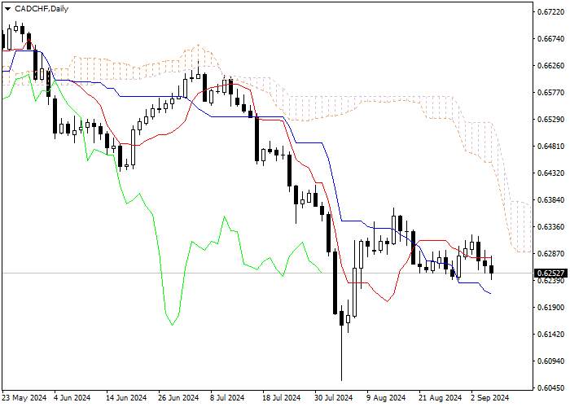Click the 14 Jun 2024 date label
The width and height of the screenshot is (570, 407).
[x=126, y=398]
